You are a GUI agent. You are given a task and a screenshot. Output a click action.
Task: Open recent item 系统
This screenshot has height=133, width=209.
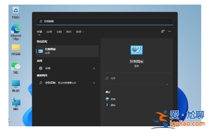(x=113, y=99)
